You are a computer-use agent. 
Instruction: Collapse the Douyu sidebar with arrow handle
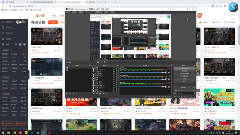(x=28, y=75)
